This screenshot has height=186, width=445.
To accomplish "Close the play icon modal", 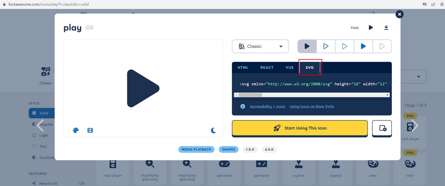I will coord(400,14).
